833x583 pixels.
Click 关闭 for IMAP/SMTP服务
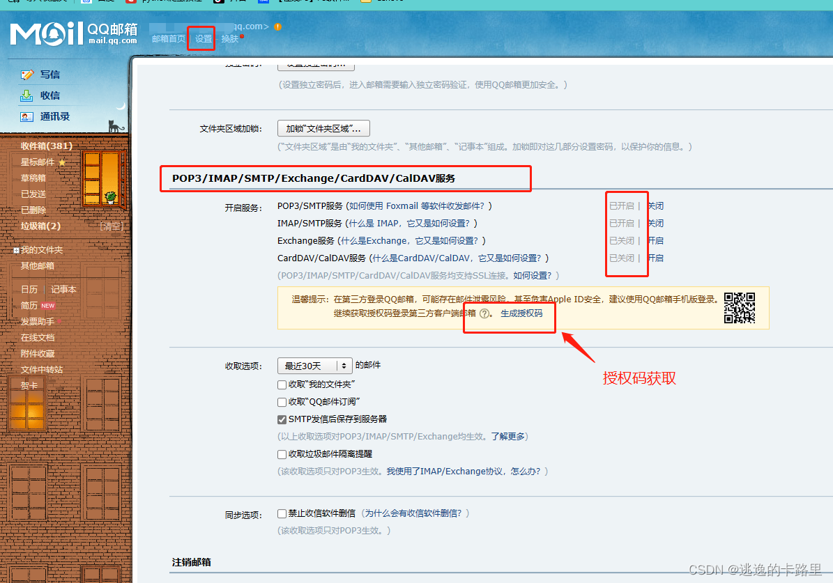656,224
